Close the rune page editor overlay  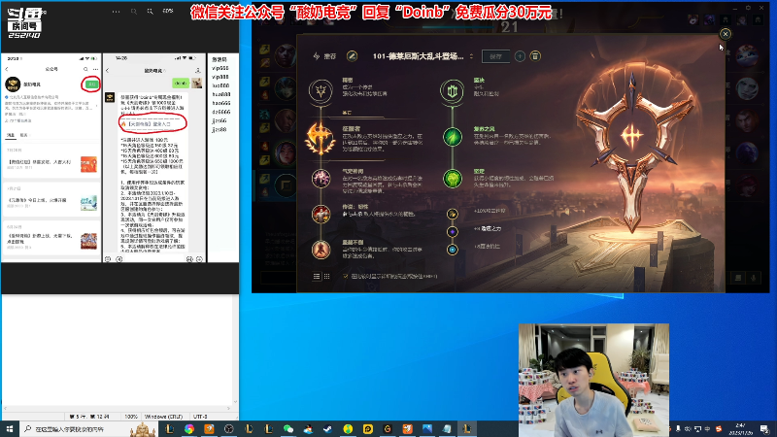tap(725, 34)
